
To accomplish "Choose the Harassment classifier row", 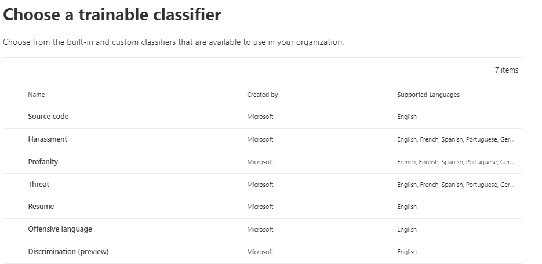I will click(48, 139).
